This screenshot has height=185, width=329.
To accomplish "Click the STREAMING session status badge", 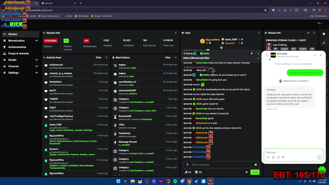I will [50, 41].
